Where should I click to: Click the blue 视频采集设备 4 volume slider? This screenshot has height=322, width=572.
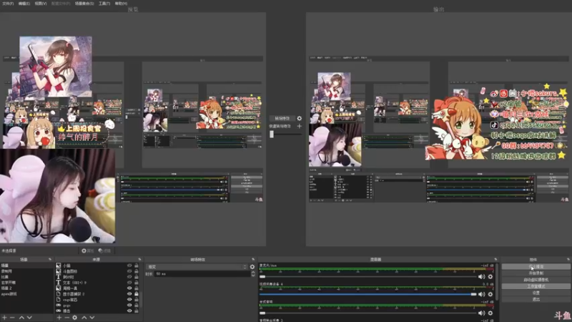[368, 294]
